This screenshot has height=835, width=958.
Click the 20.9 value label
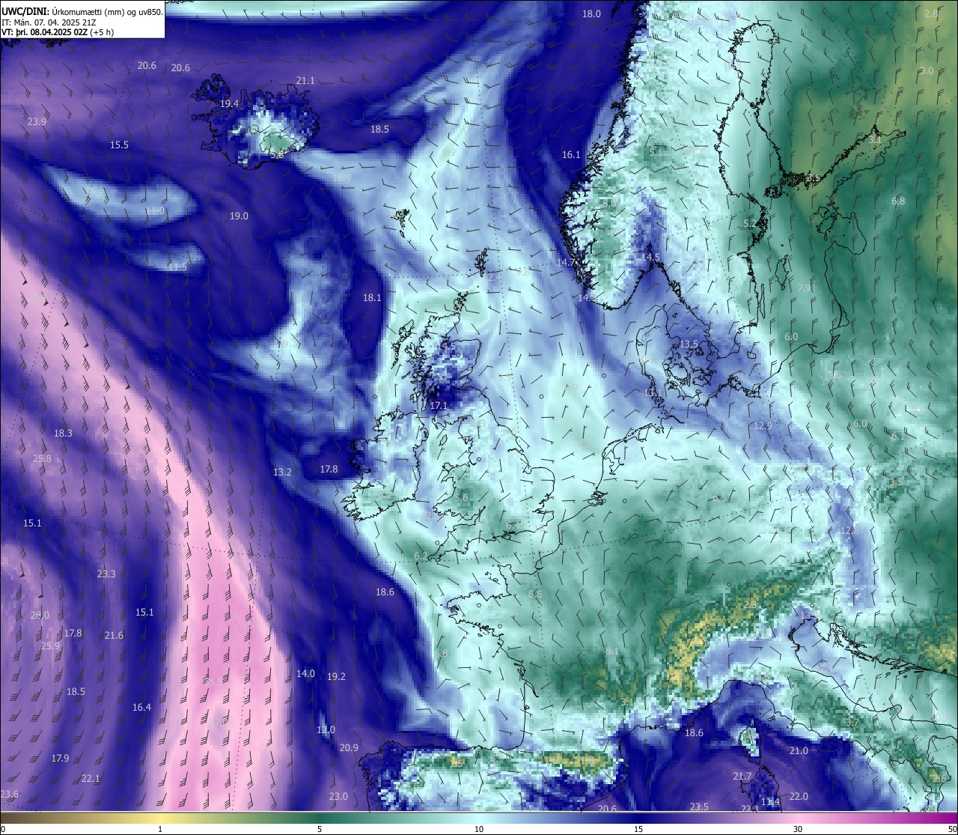[x=349, y=747]
